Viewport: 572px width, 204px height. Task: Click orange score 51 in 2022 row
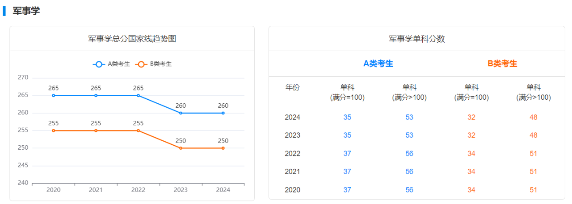[534, 154]
